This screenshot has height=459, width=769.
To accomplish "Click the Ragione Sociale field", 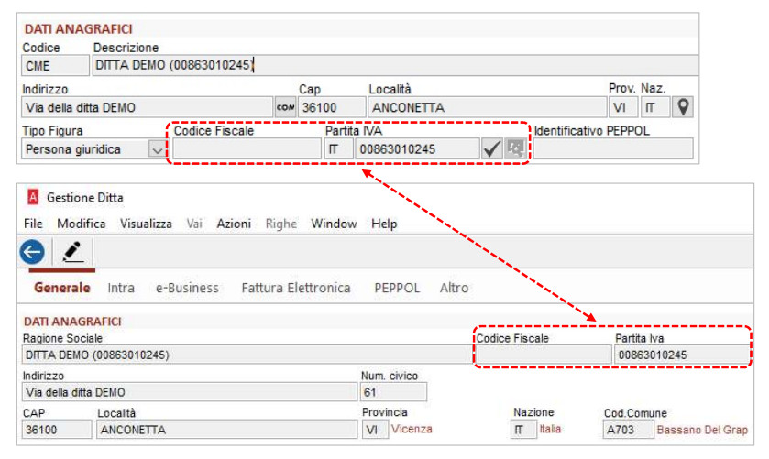I will (247, 355).
